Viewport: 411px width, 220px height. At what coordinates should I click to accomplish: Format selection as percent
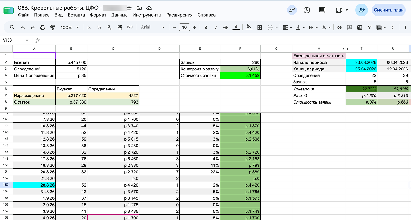[x=99, y=28]
